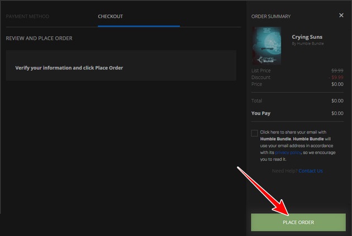Viewport: 352px width, 236px height.
Task: Click the Review and Place Order heading
Action: (39, 38)
